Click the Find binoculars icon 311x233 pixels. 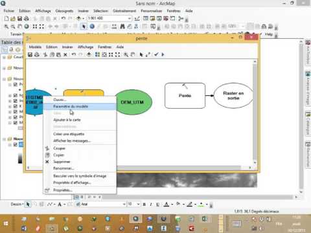pos(122,27)
